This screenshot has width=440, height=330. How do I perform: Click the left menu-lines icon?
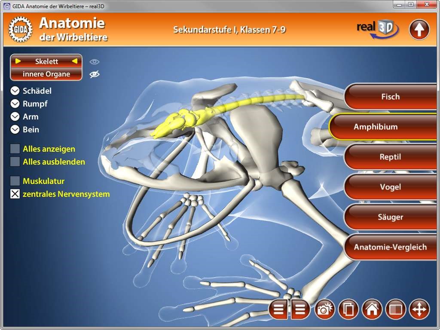coord(279,309)
